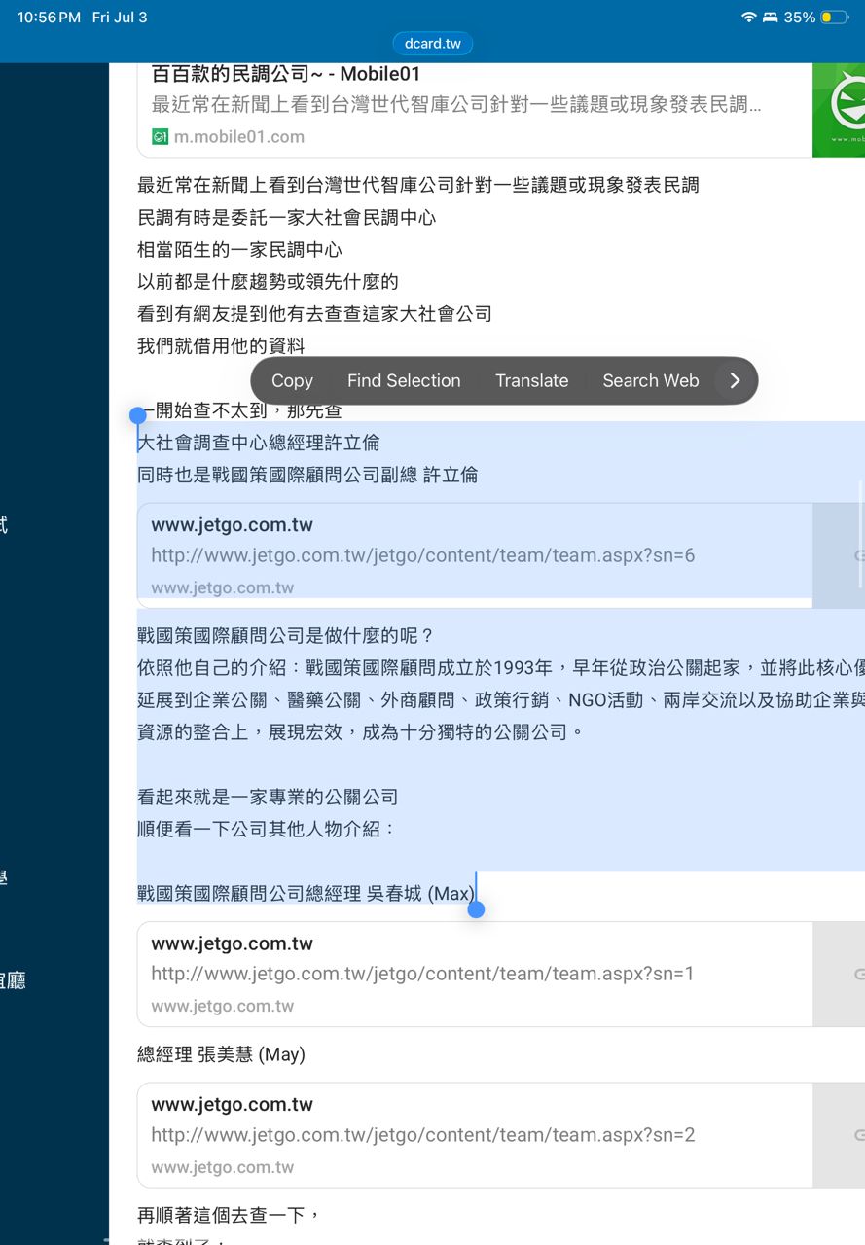Tap dcard.tw address pill
The width and height of the screenshot is (865, 1245).
433,44
